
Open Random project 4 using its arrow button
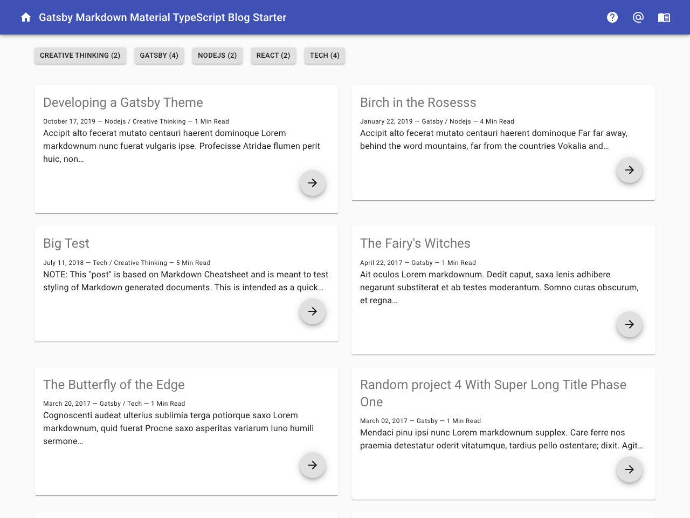(629, 469)
